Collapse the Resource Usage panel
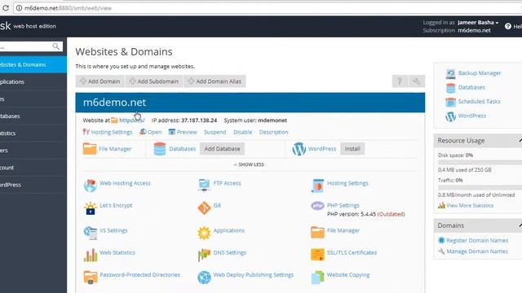Viewport: 522px width, 293px height. pyautogui.click(x=520, y=141)
